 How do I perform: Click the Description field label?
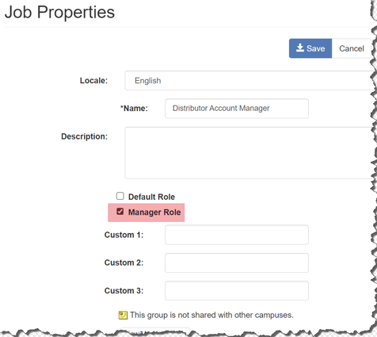point(84,136)
